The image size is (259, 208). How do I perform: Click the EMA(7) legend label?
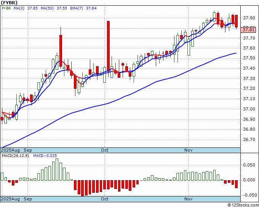[77, 8]
